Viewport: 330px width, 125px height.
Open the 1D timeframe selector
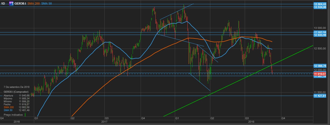click(x=3, y=3)
